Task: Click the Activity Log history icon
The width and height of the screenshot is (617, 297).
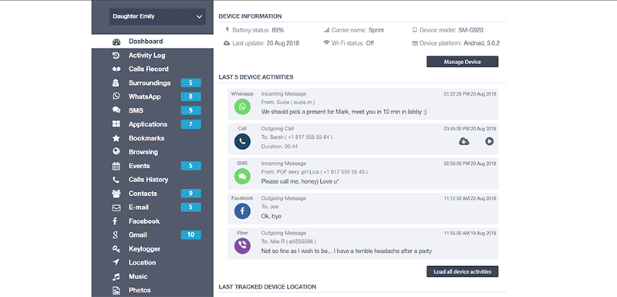Action: pyautogui.click(x=116, y=56)
